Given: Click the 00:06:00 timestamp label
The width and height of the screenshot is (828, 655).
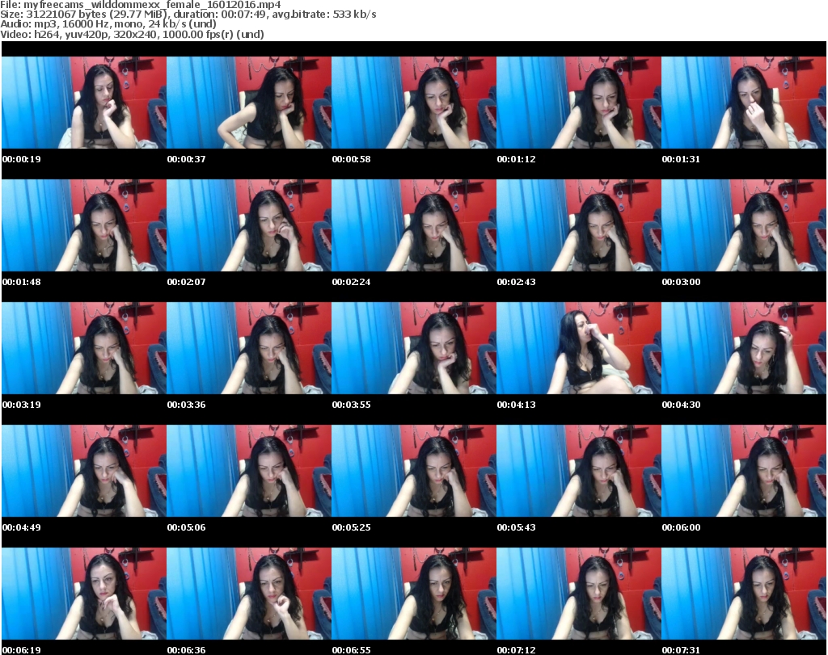Looking at the screenshot, I should click(681, 527).
